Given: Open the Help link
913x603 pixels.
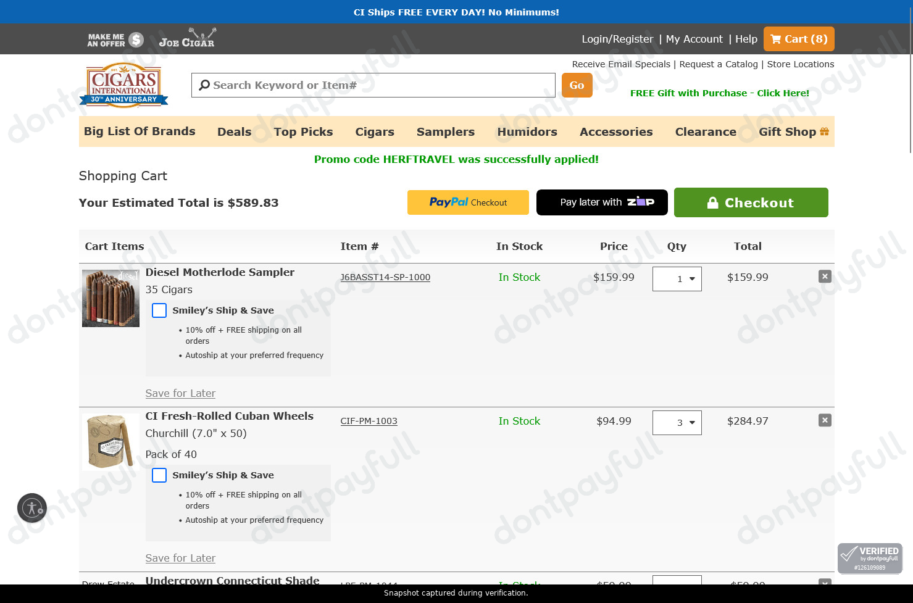Looking at the screenshot, I should point(746,39).
